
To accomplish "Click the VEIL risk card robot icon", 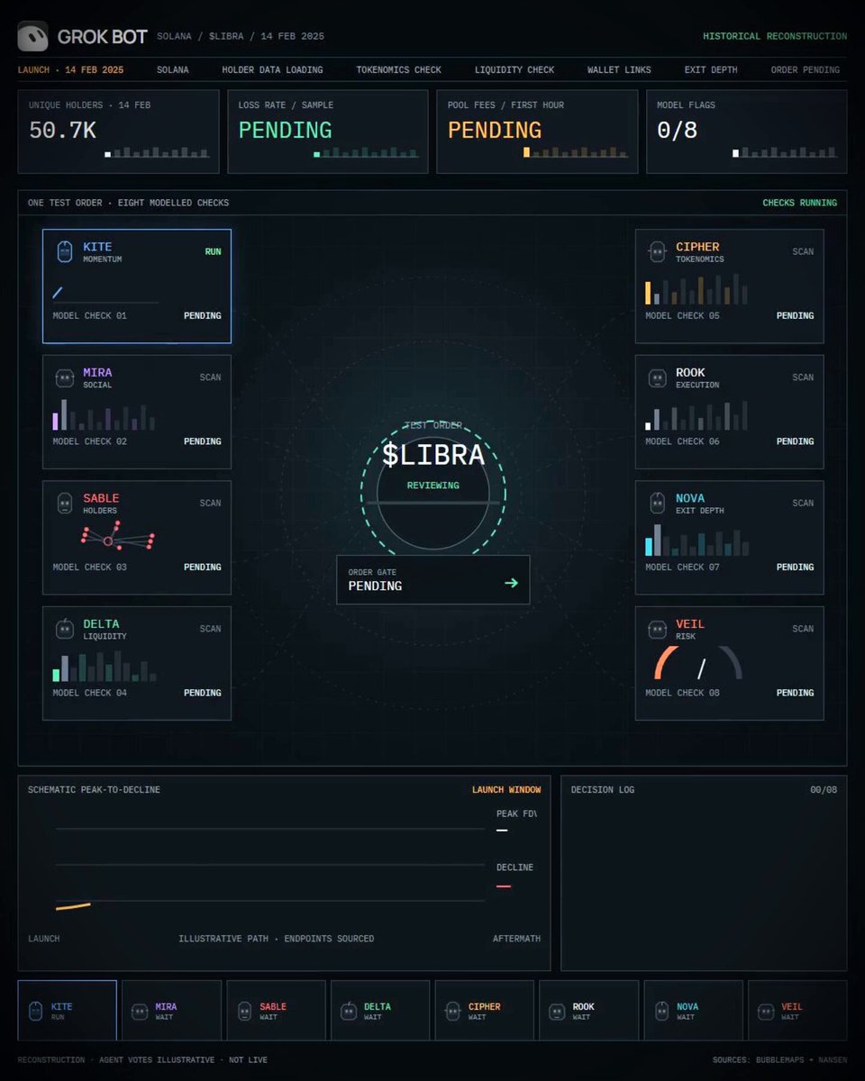I will click(x=658, y=629).
